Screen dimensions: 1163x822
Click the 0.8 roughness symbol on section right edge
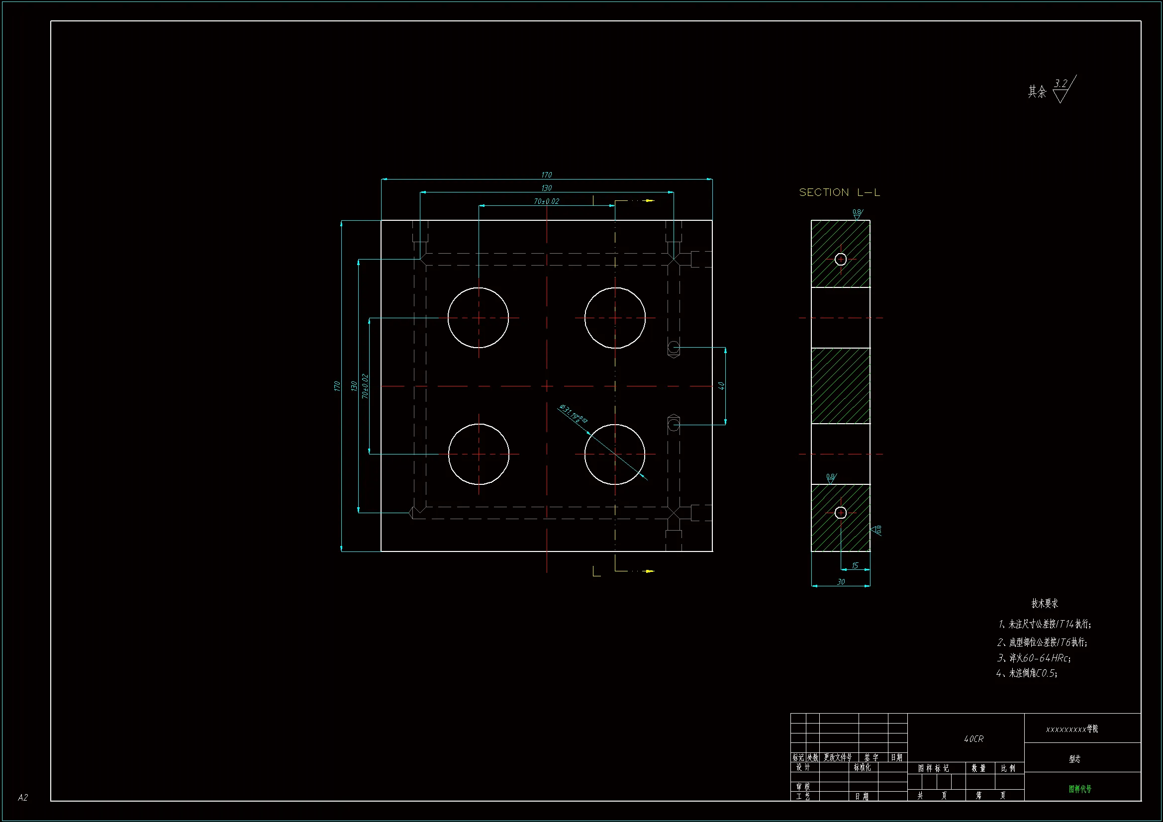(877, 530)
